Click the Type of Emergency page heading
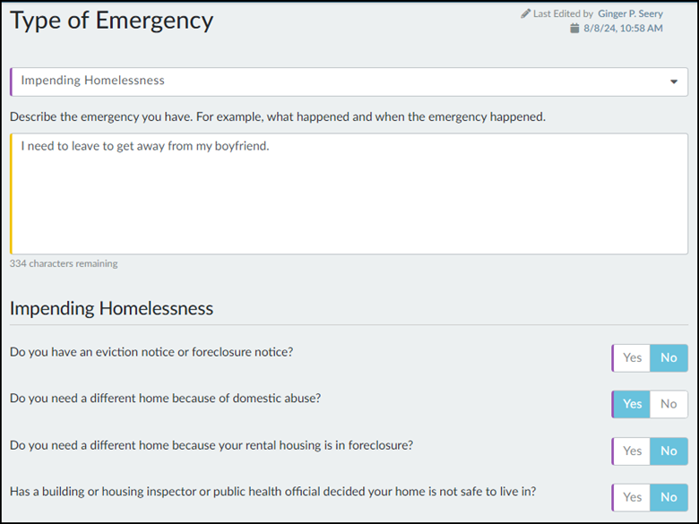The width and height of the screenshot is (699, 524). [x=112, y=21]
